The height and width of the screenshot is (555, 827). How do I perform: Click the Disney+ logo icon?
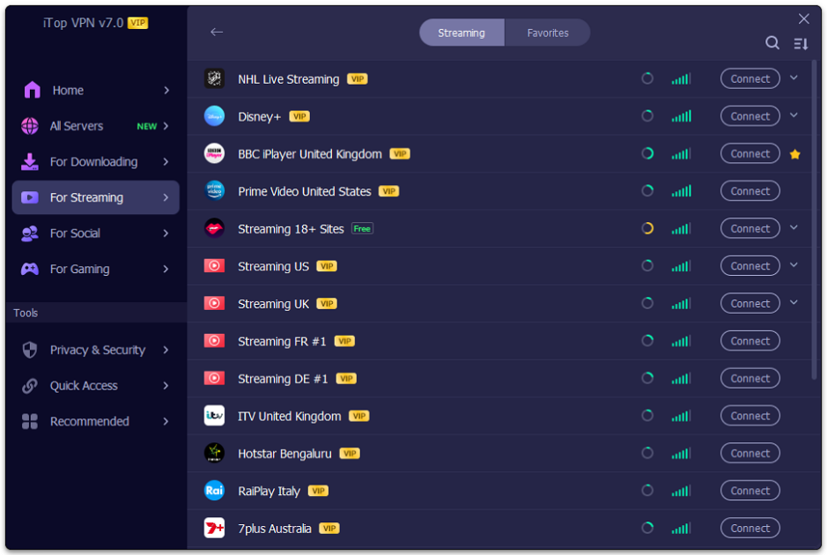pos(214,116)
